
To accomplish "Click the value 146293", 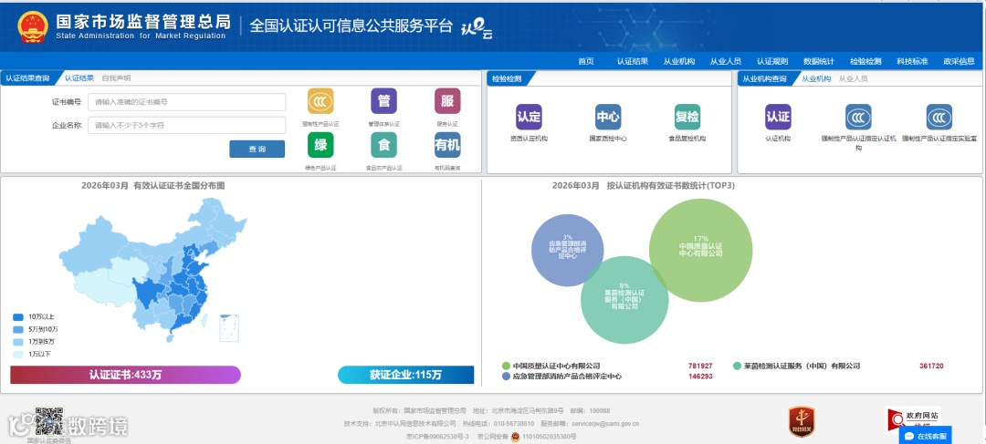I will pos(700,377).
